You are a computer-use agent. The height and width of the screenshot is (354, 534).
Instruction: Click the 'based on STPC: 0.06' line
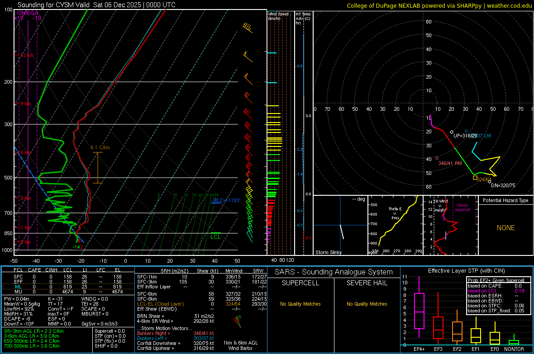(496, 306)
